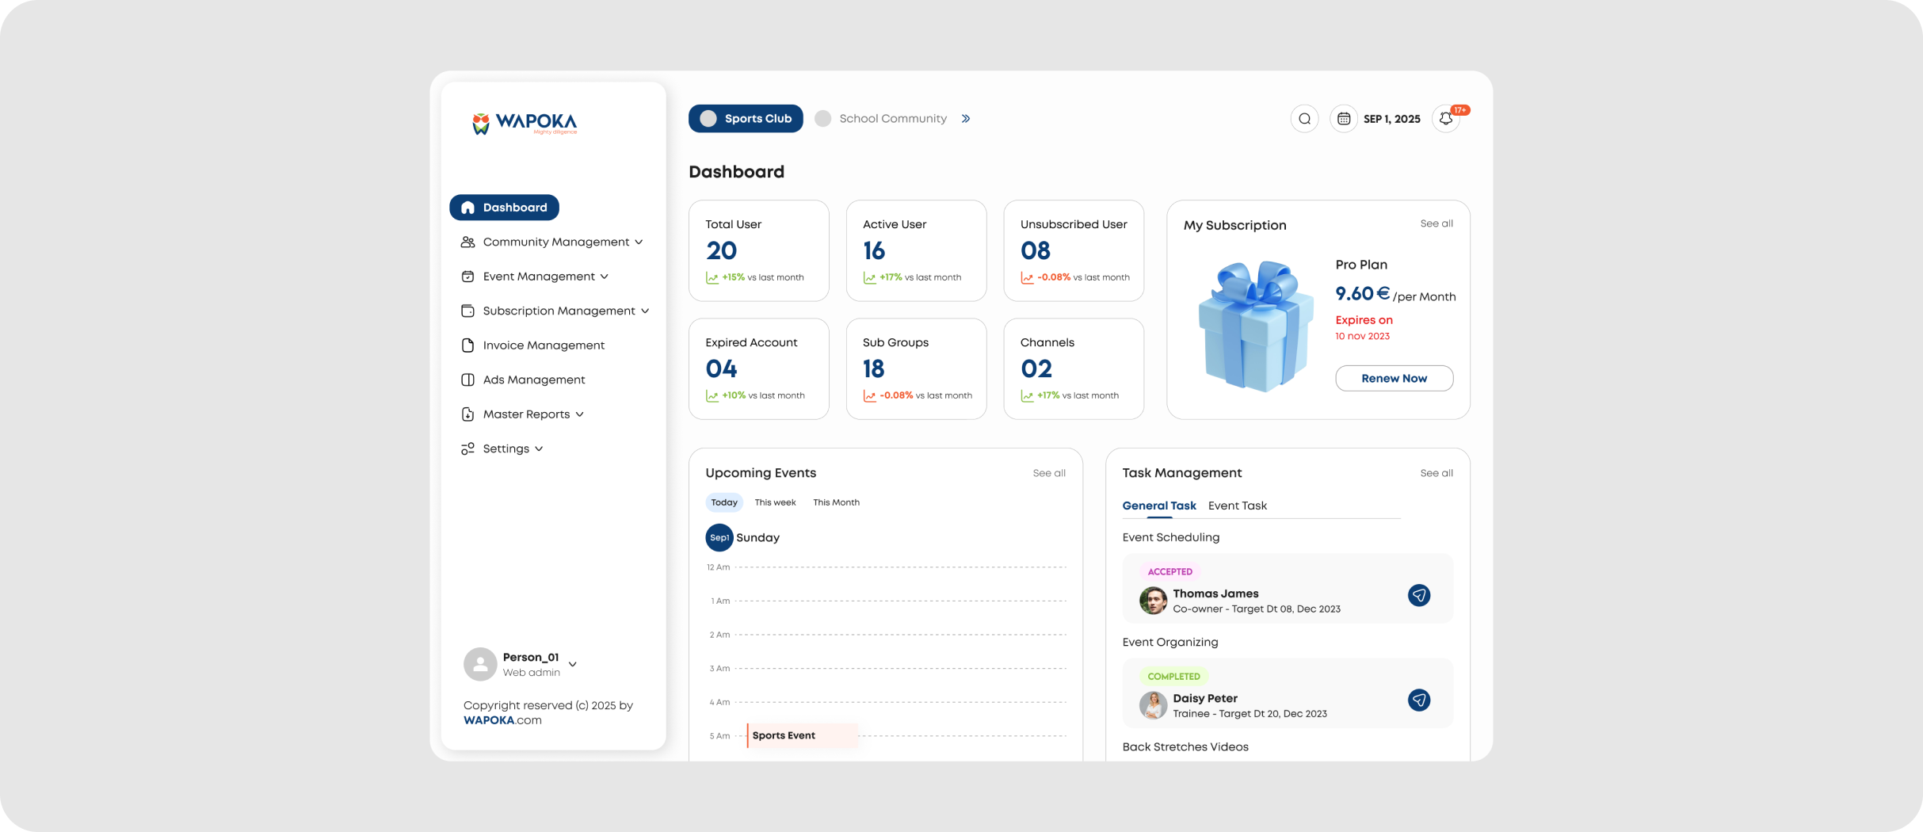1923x832 pixels.
Task: Open the calendar date icon
Action: pos(1344,119)
